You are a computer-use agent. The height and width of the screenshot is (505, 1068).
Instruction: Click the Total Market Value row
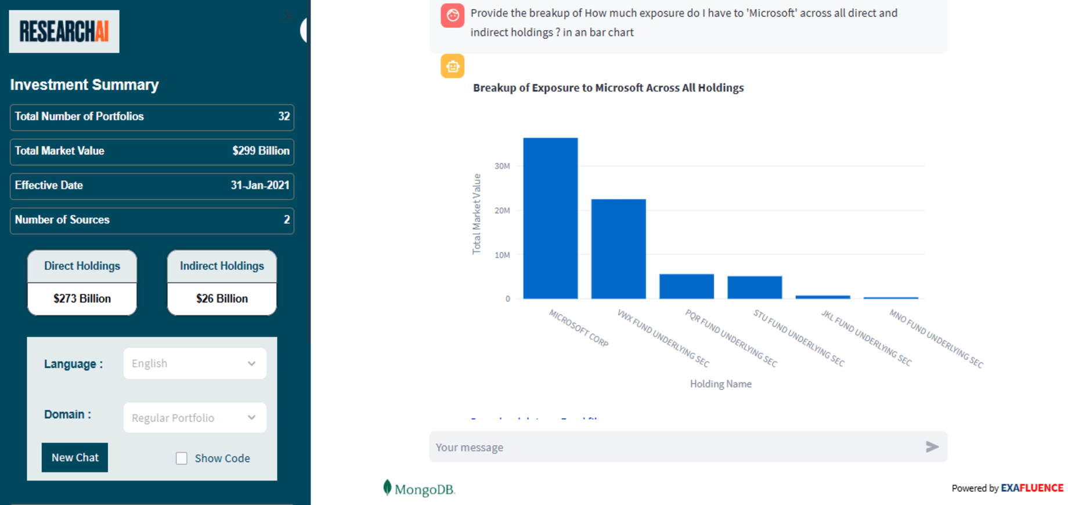(152, 151)
